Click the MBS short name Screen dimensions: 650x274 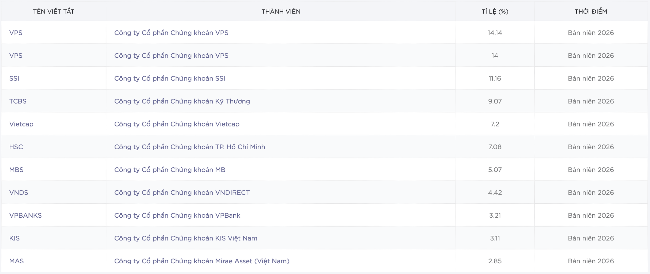click(16, 170)
